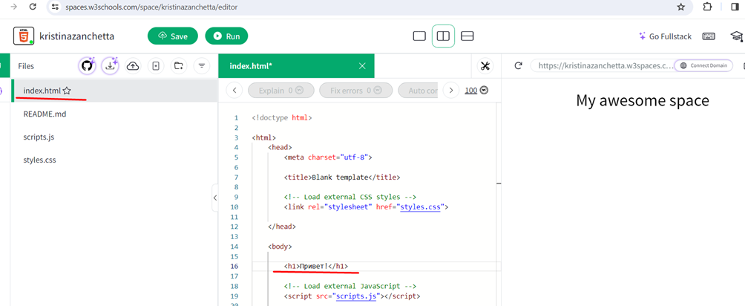Image resolution: width=745 pixels, height=306 pixels.
Task: Click the green Run button
Action: (x=226, y=36)
